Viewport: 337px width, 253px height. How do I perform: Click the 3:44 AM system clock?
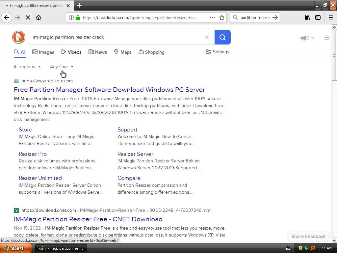click(x=325, y=248)
